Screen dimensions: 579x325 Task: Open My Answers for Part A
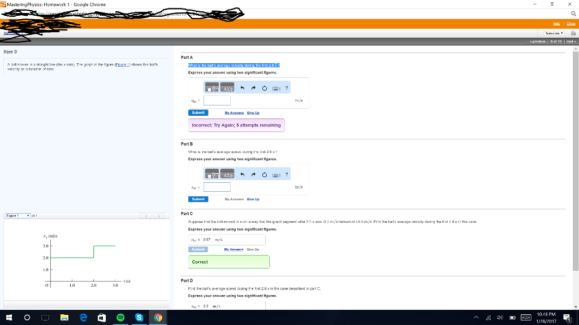coord(234,112)
